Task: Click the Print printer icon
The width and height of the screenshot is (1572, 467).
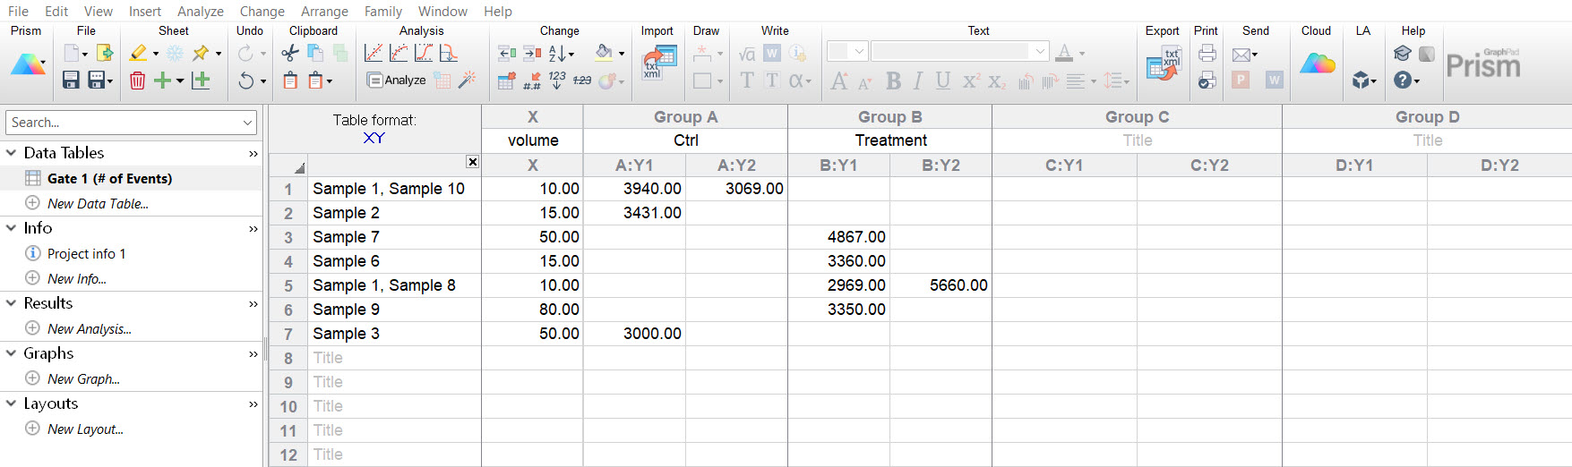Action: point(1207,53)
